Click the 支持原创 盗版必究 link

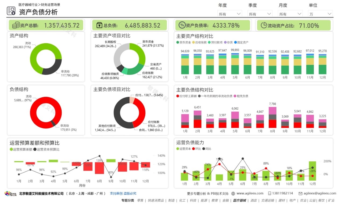click(123, 193)
